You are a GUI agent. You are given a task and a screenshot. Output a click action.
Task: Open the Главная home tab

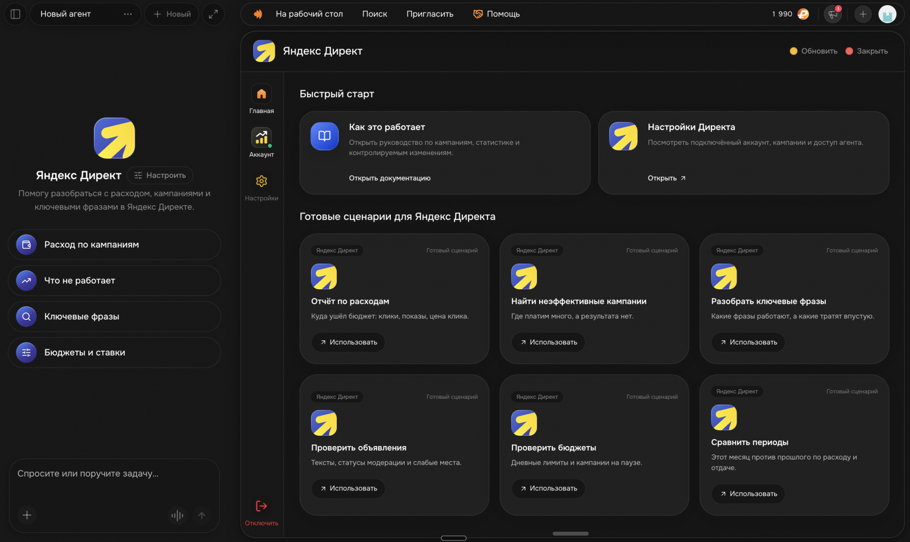[x=262, y=99]
